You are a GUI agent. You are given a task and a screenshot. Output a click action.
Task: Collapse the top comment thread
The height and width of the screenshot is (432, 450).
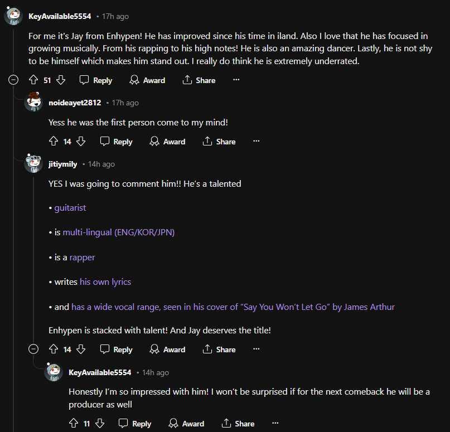(13, 80)
